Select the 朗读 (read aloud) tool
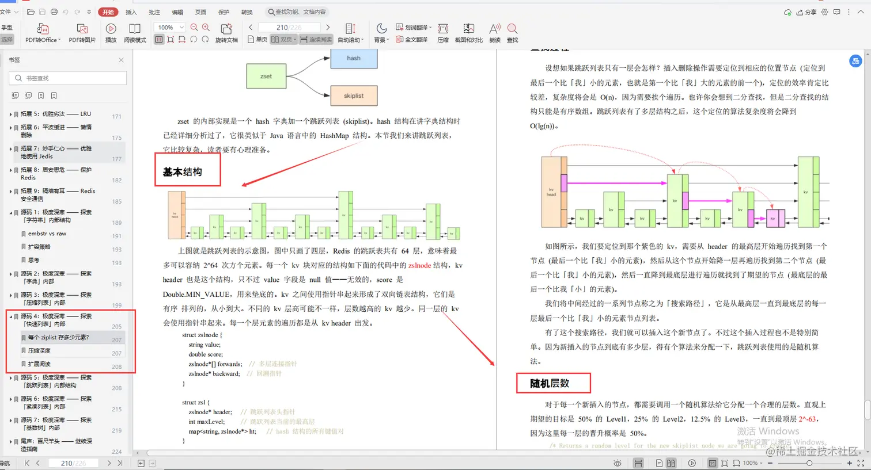This screenshot has width=871, height=470. coord(495,33)
